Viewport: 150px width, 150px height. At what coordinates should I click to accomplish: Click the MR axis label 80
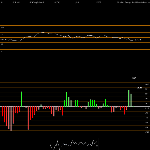[x=146, y=89]
